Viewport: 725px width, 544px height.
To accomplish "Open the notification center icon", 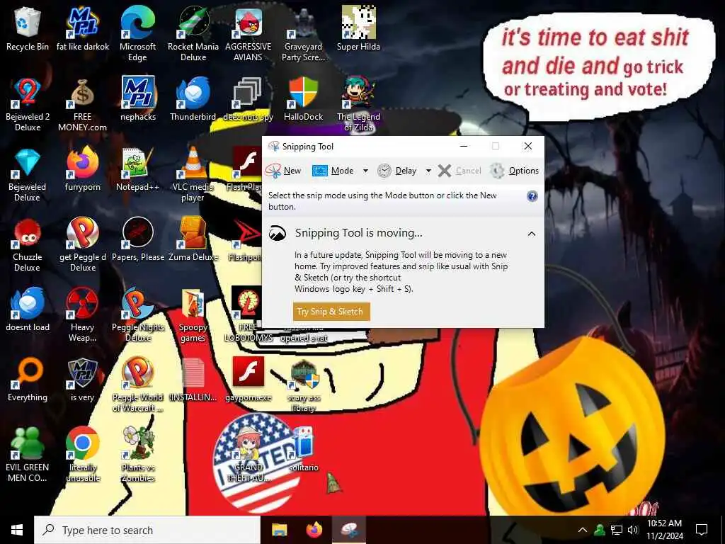I will point(702,530).
